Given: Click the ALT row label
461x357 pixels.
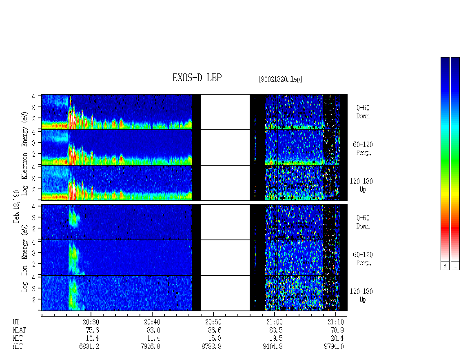Looking at the screenshot, I should pos(18,347).
